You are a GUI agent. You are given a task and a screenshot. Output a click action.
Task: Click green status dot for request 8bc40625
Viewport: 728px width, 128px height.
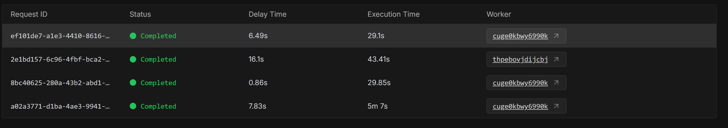(x=133, y=82)
